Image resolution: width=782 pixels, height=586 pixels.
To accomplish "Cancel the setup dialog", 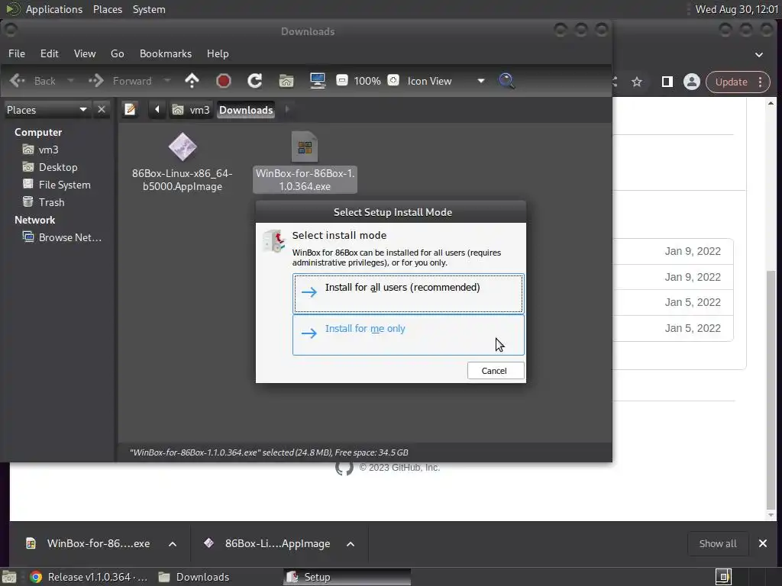I will click(x=496, y=371).
